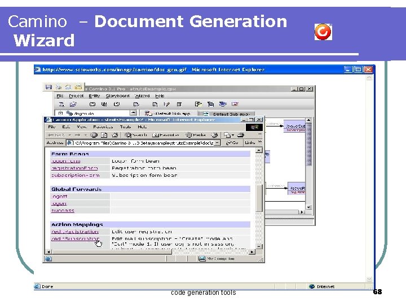
Task: Open the /editRegistration action mapping link
Action: pos(75,232)
